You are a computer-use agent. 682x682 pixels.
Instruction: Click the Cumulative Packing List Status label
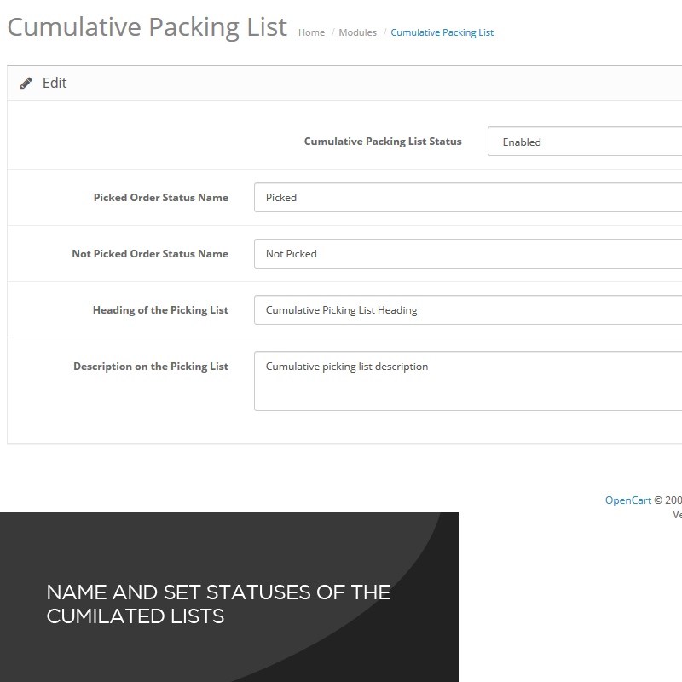383,142
